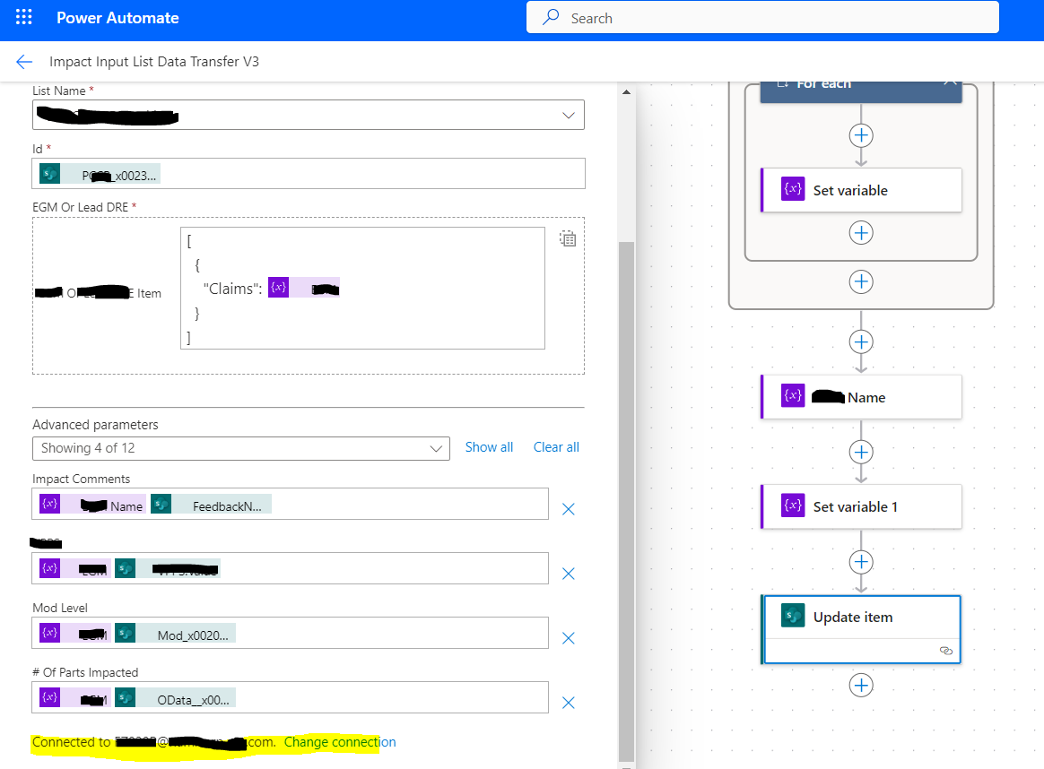Click the Change connection link
The height and width of the screenshot is (769, 1044).
(340, 742)
